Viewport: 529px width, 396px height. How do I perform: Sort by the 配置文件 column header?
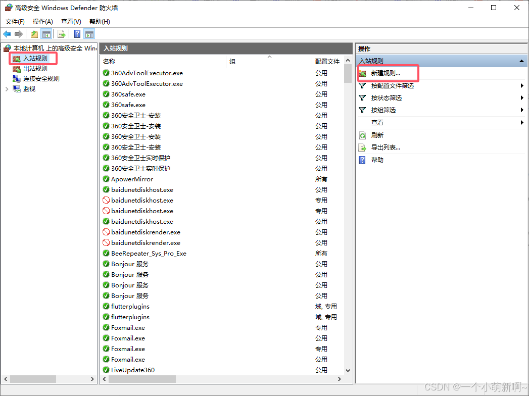coord(327,62)
